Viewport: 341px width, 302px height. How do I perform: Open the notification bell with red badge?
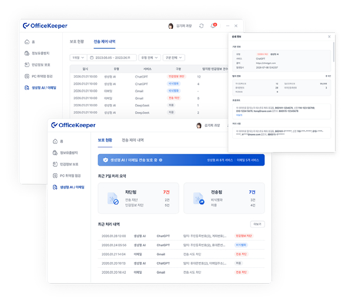point(213,26)
